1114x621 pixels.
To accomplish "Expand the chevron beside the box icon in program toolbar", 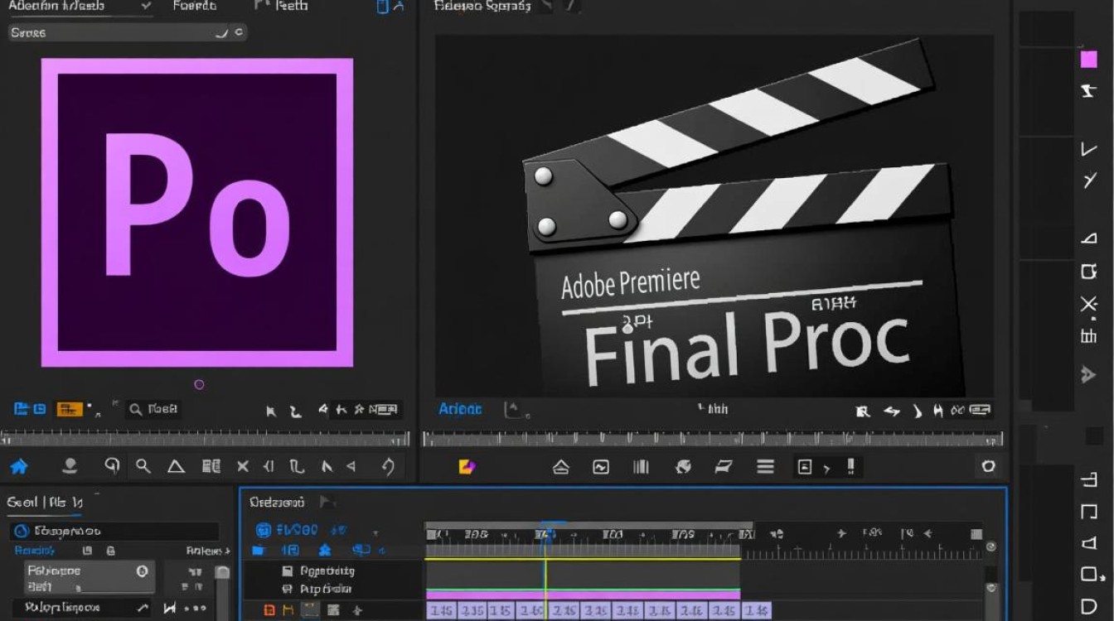I will pos(826,468).
